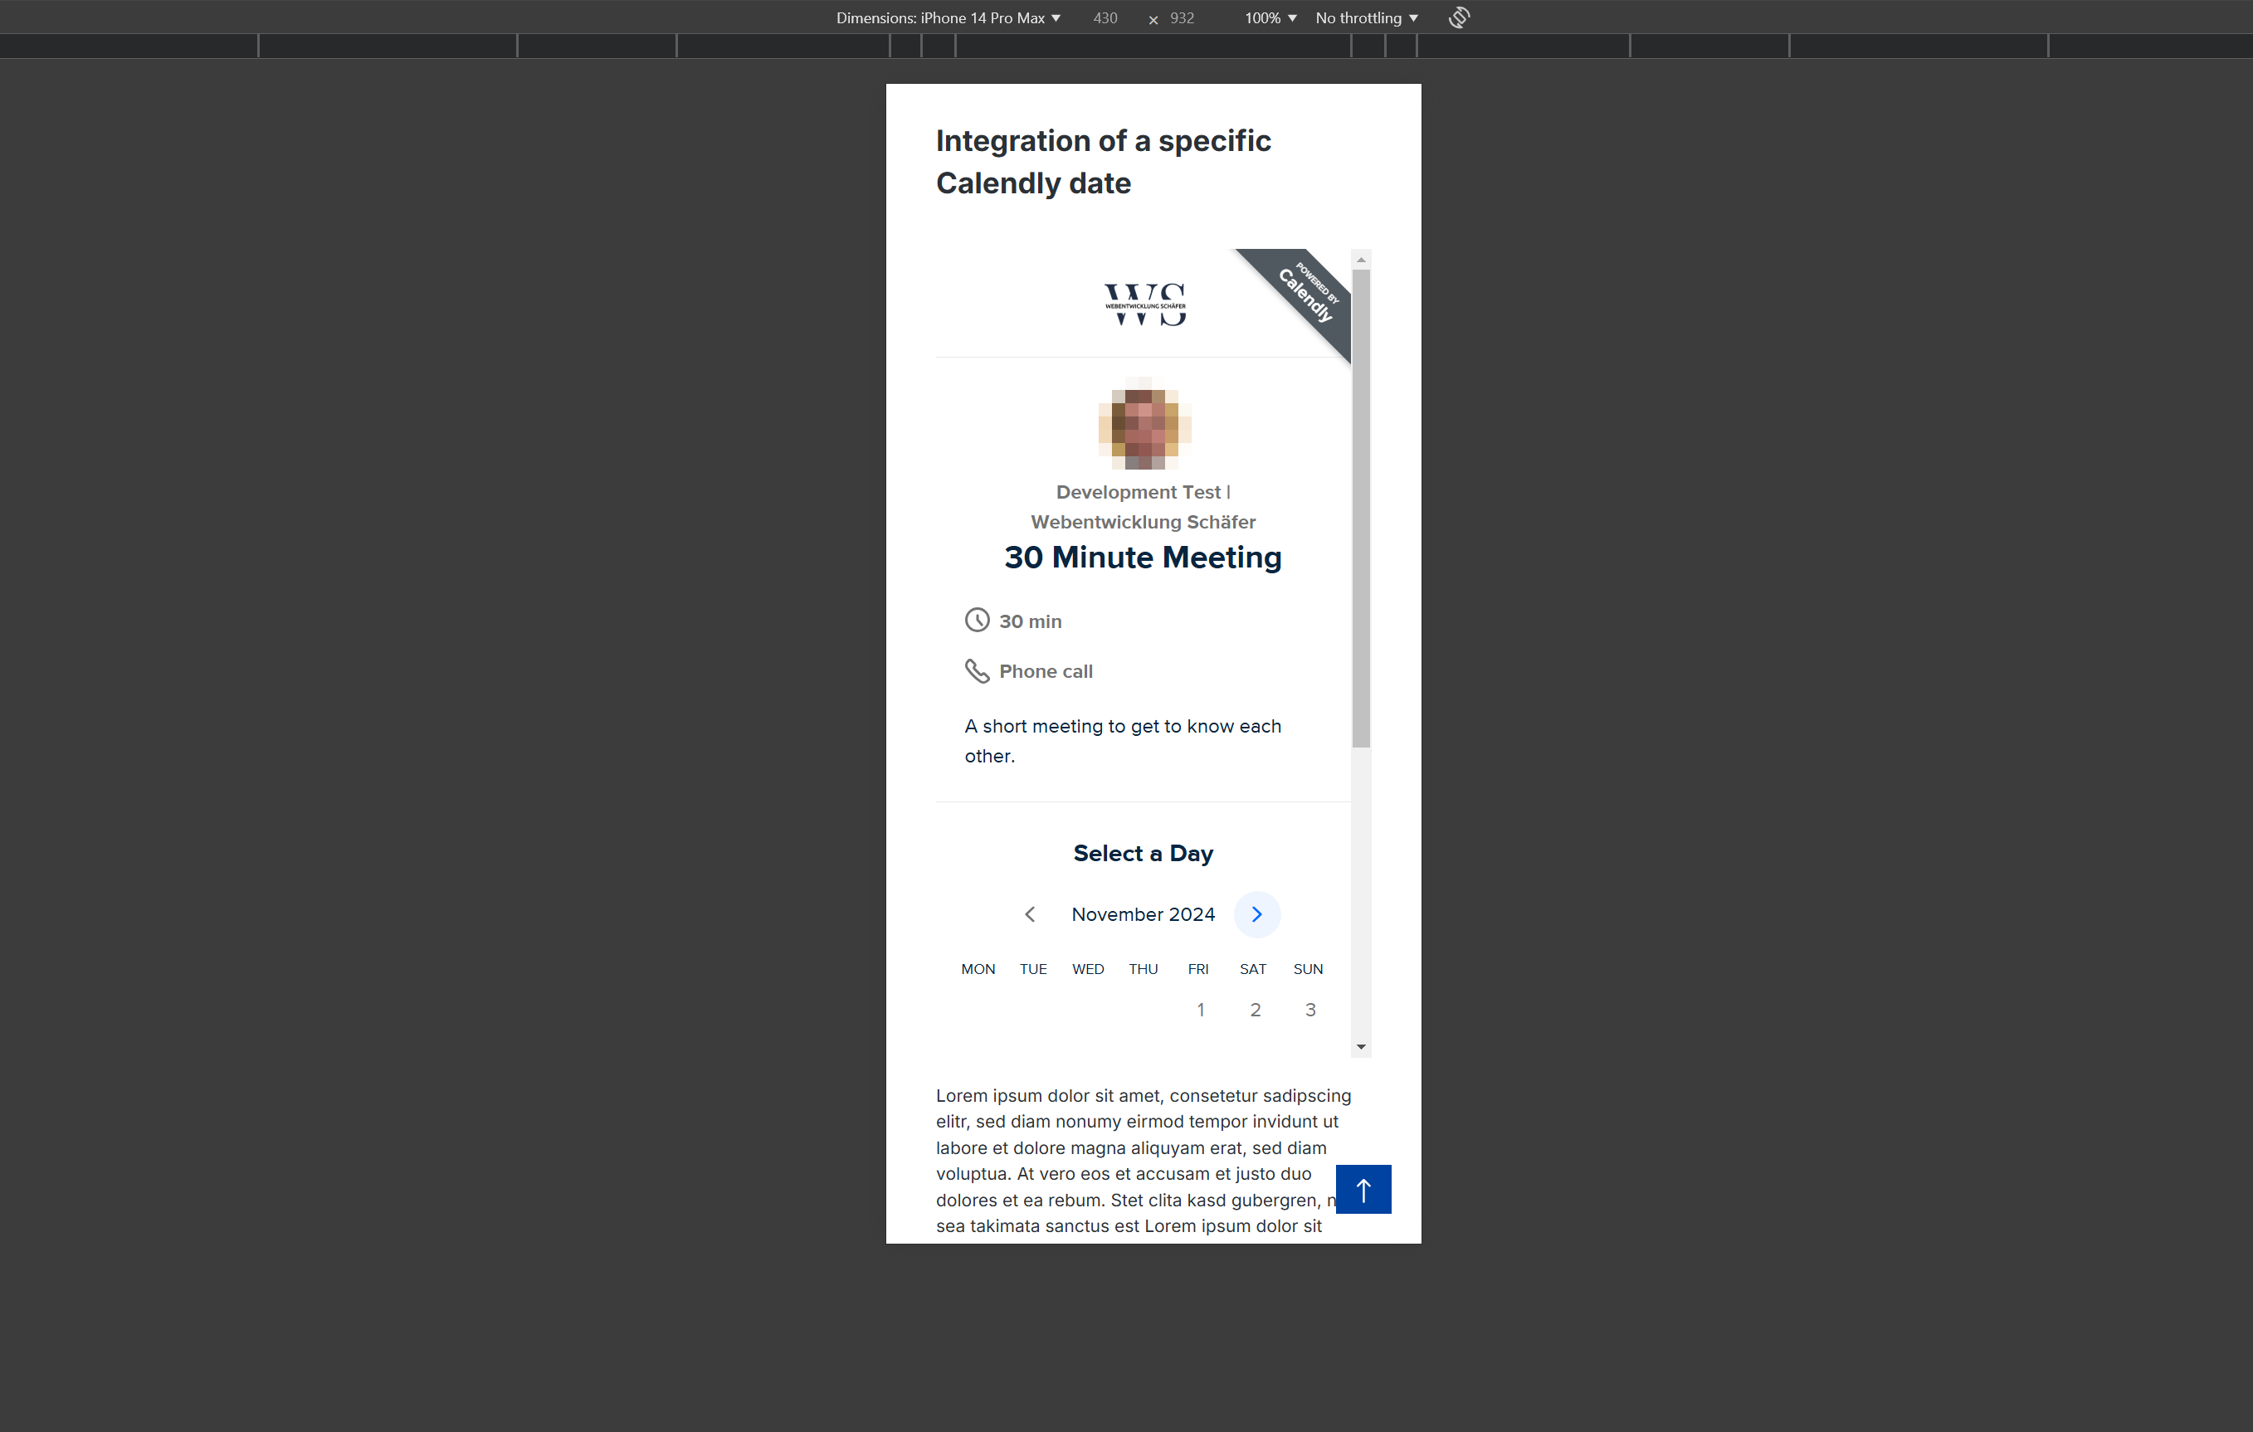Select calendar day 2 in November 2024

coord(1255,1008)
